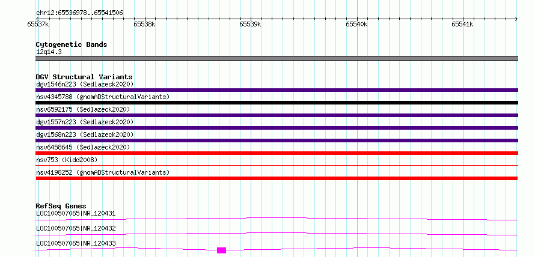The width and height of the screenshot is (535, 257).
Task: Click the 65541k ruler tick label
Action: point(462,24)
